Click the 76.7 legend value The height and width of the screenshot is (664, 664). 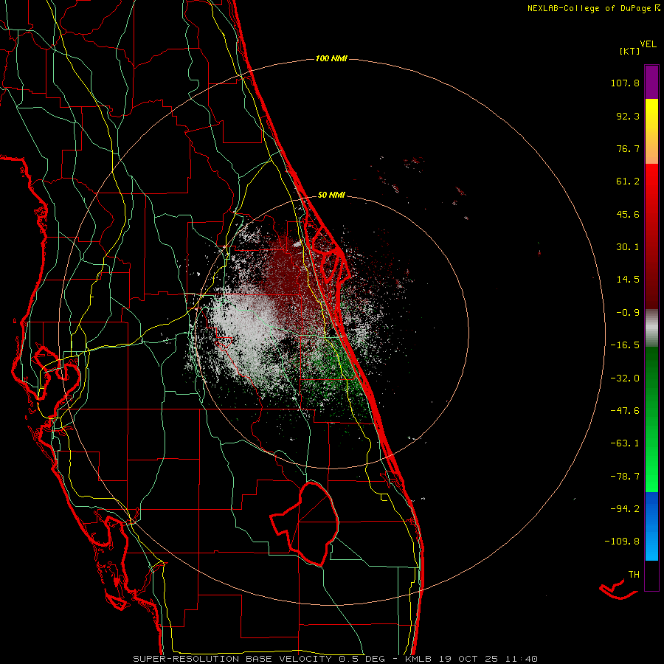tap(628, 148)
